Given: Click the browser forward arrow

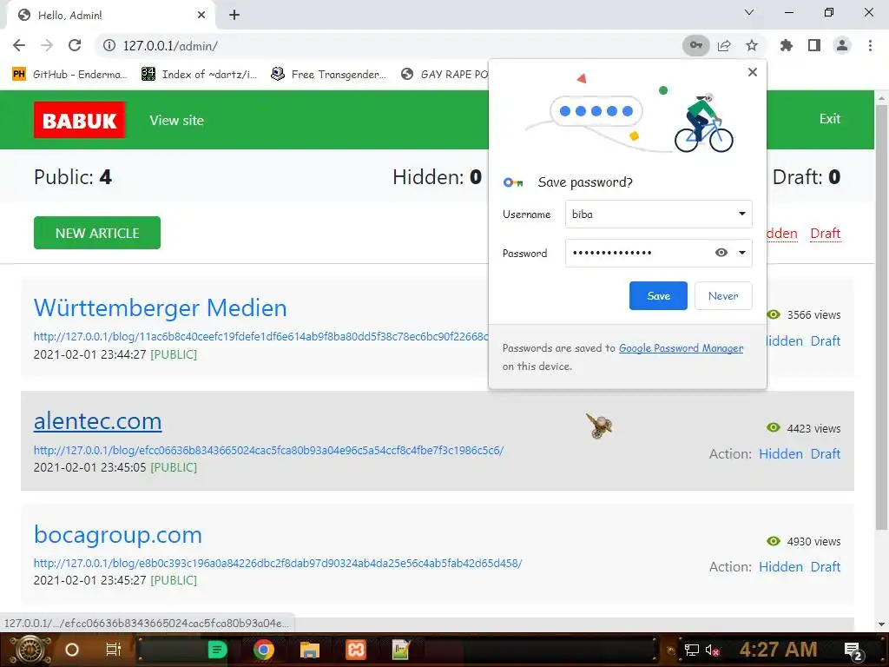Looking at the screenshot, I should [x=47, y=45].
